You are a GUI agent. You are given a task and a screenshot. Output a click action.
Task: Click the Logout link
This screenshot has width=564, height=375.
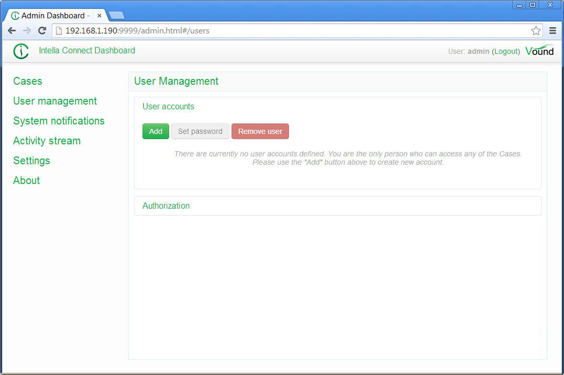point(506,51)
